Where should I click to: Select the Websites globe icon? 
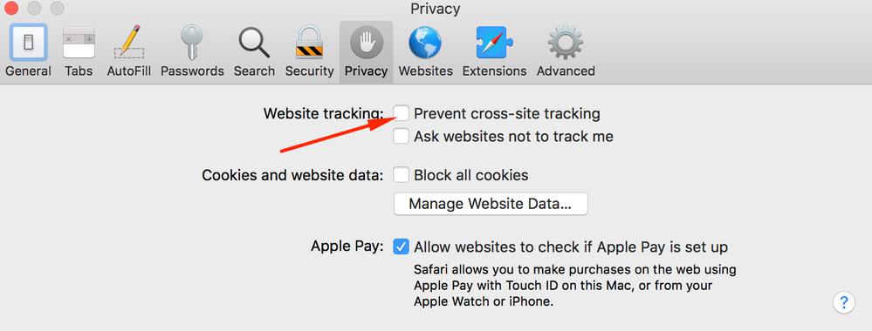(425, 51)
